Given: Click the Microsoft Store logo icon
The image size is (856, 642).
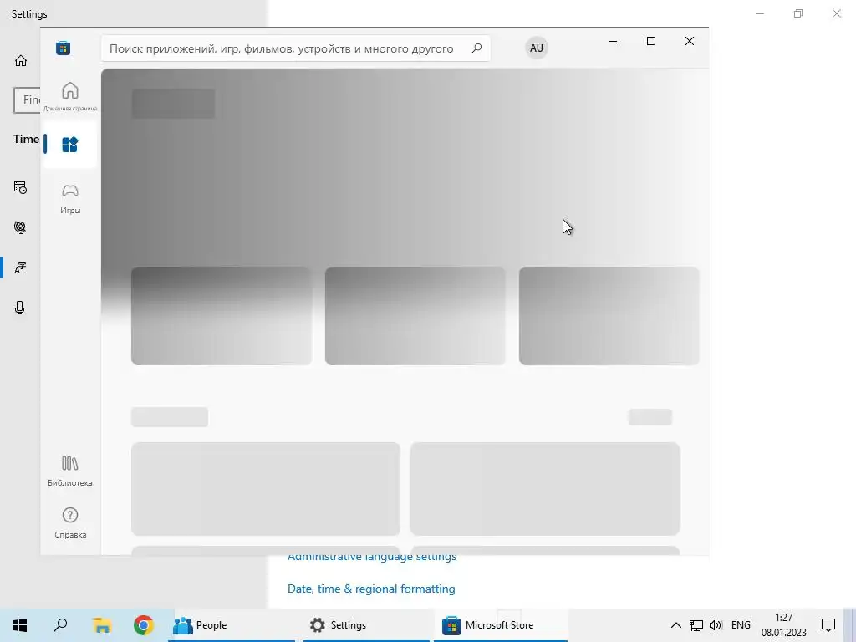Looking at the screenshot, I should point(64,48).
